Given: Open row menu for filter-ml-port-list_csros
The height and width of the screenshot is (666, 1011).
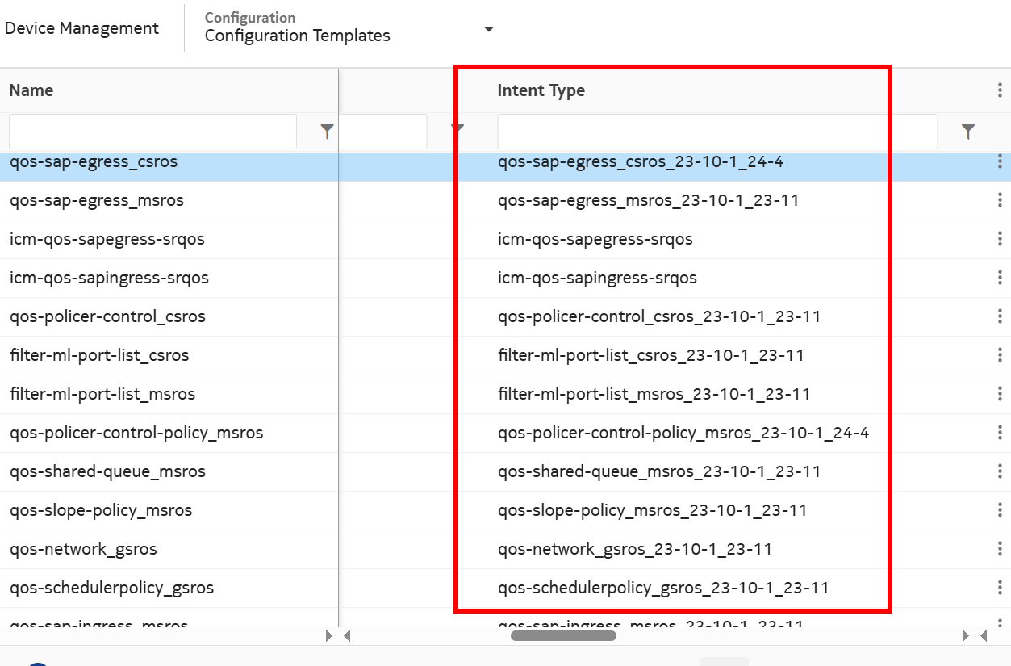Looking at the screenshot, I should 1000,355.
